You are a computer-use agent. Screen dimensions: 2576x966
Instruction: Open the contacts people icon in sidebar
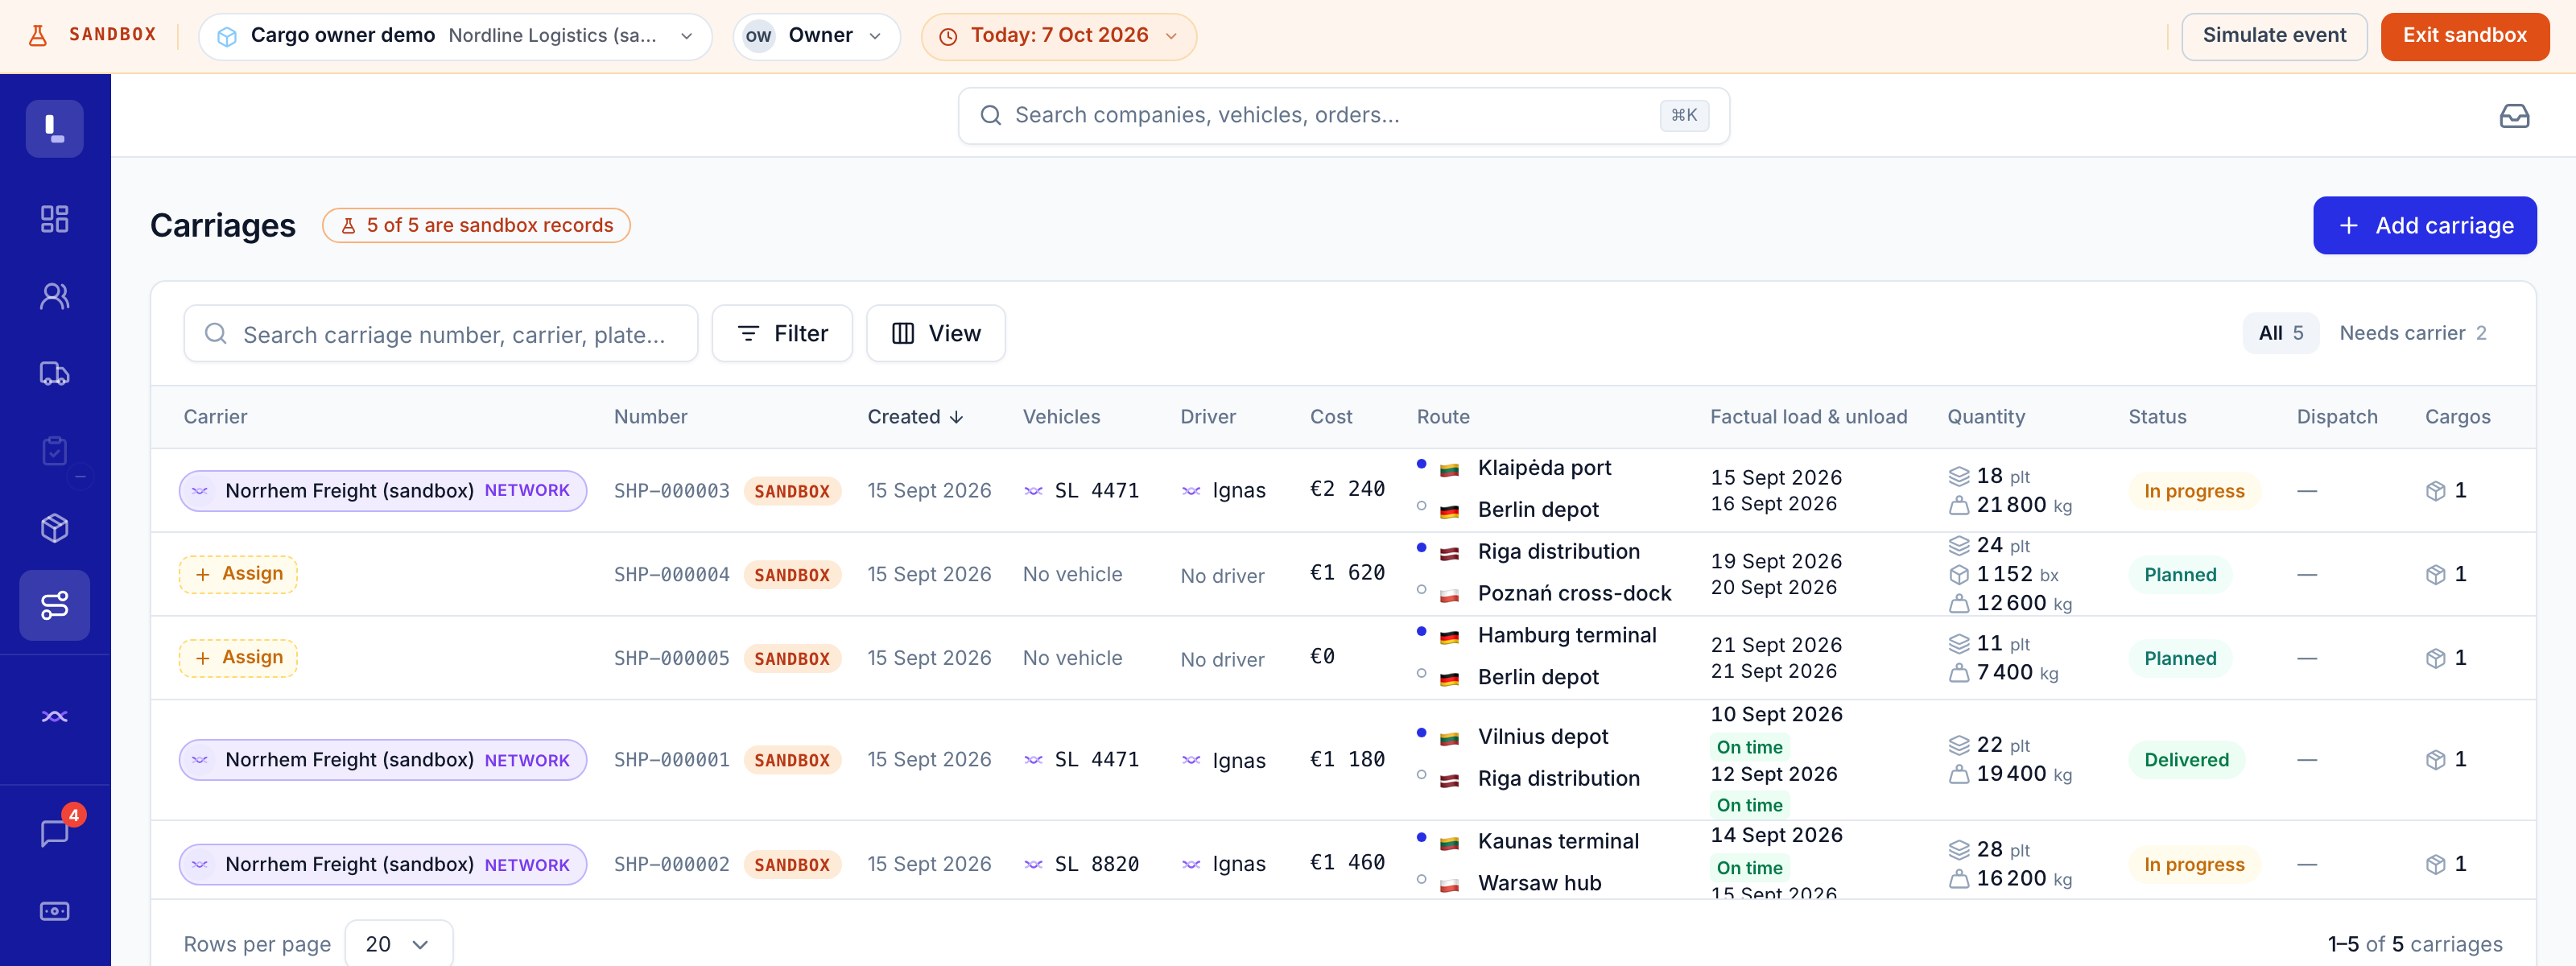coord(54,296)
